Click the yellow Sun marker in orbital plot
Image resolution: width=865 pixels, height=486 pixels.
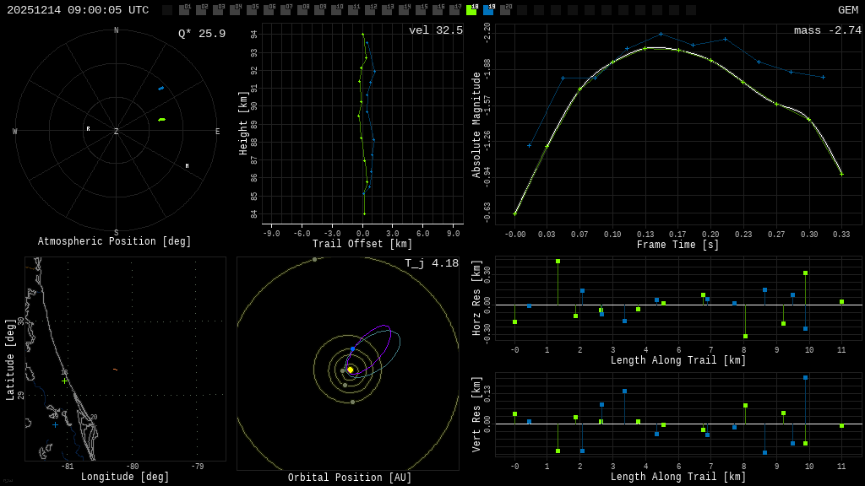click(350, 370)
